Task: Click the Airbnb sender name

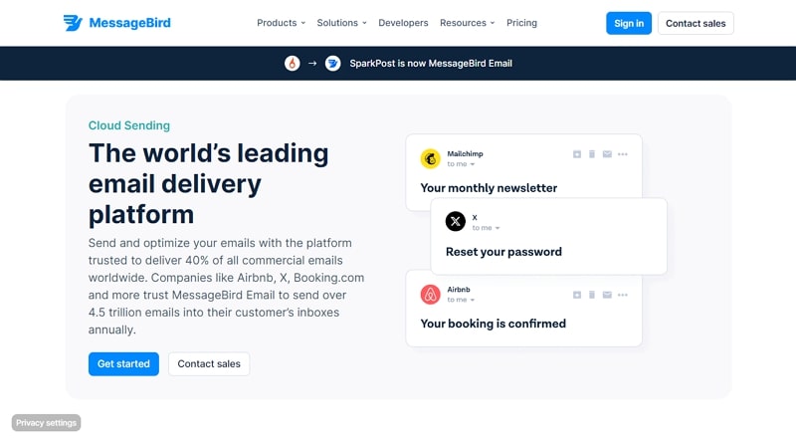Action: tap(459, 289)
